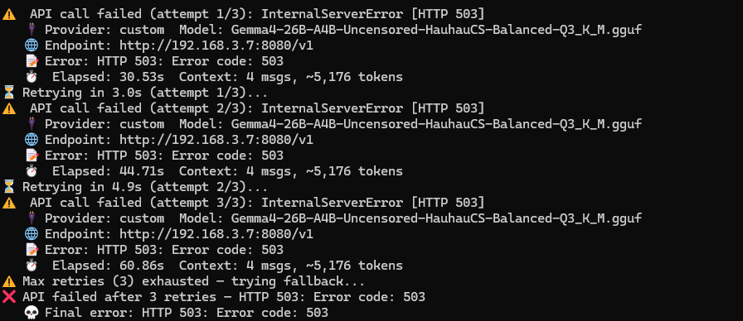
Task: Click the first warning triangle icon
Action: (9, 14)
